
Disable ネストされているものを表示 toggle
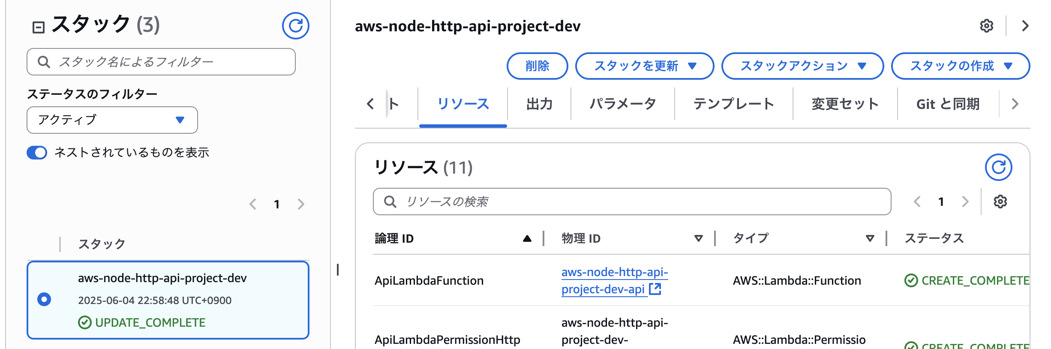coord(37,152)
